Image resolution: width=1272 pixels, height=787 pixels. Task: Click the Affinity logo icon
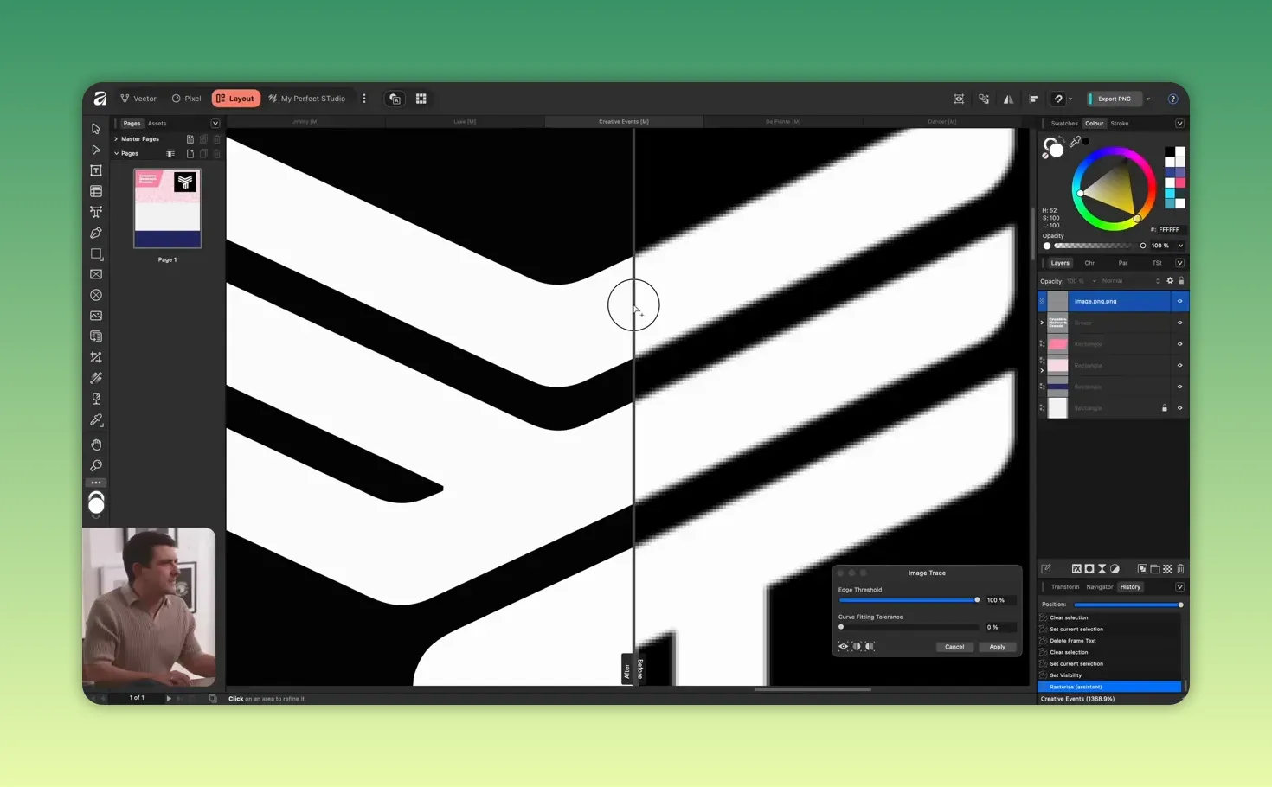100,99
